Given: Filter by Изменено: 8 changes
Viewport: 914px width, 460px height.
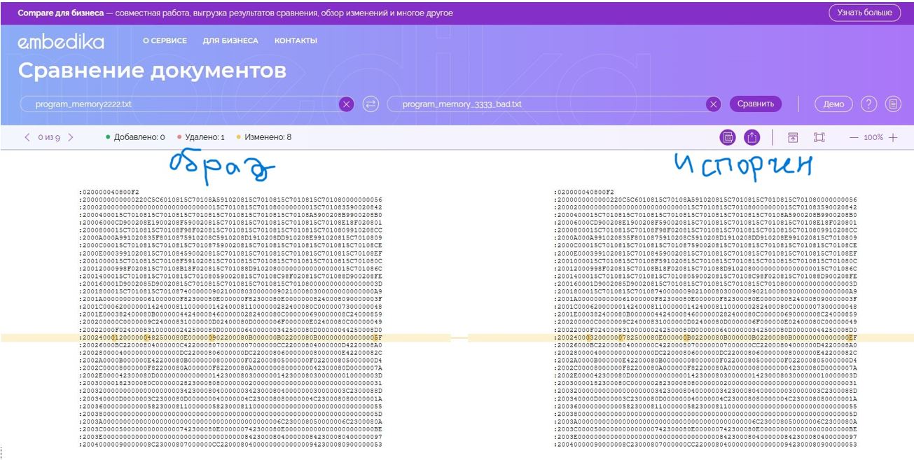Looking at the screenshot, I should (x=263, y=138).
